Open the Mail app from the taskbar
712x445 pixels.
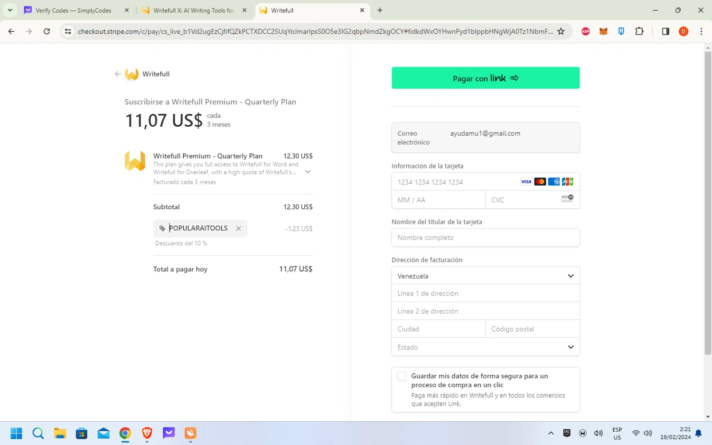pos(103,433)
